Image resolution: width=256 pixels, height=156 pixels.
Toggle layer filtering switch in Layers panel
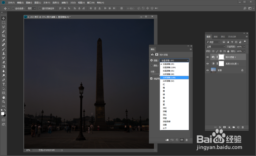(x=245, y=42)
